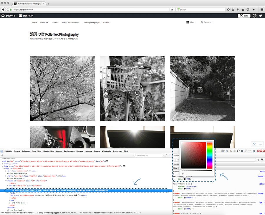Click the Search HTML input field
265x215 pixels.
click(x=148, y=155)
